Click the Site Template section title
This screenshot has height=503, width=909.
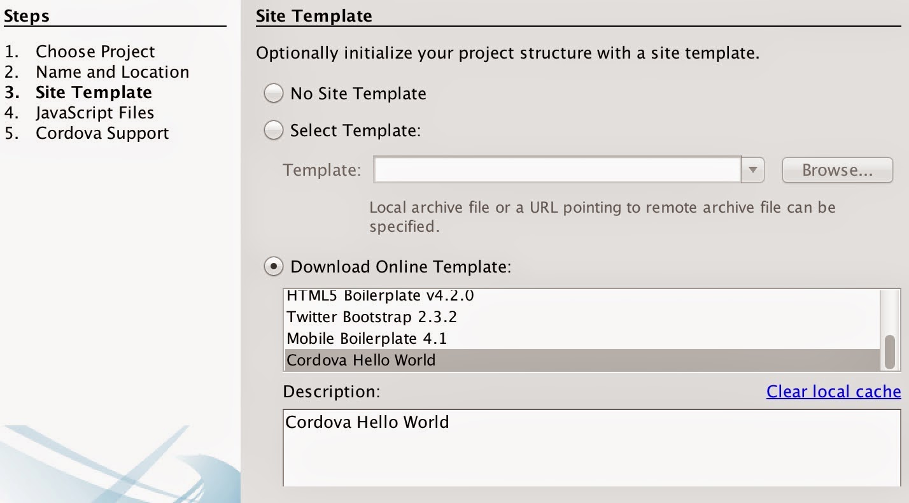[x=313, y=15]
